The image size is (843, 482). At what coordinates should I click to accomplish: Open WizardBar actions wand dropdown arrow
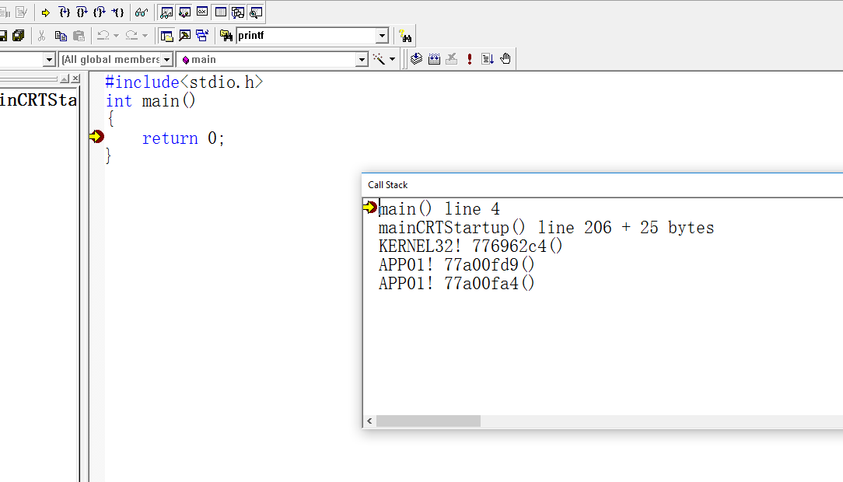392,59
